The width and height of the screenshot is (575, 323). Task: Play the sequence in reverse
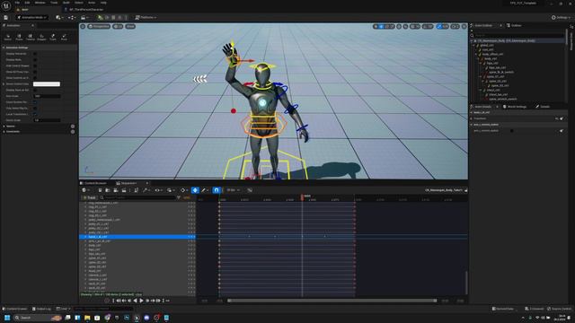point(136,301)
